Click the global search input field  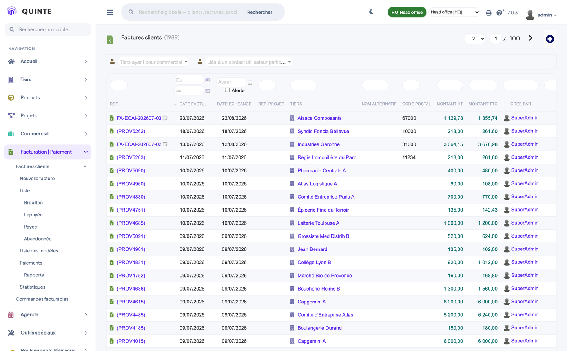click(188, 12)
